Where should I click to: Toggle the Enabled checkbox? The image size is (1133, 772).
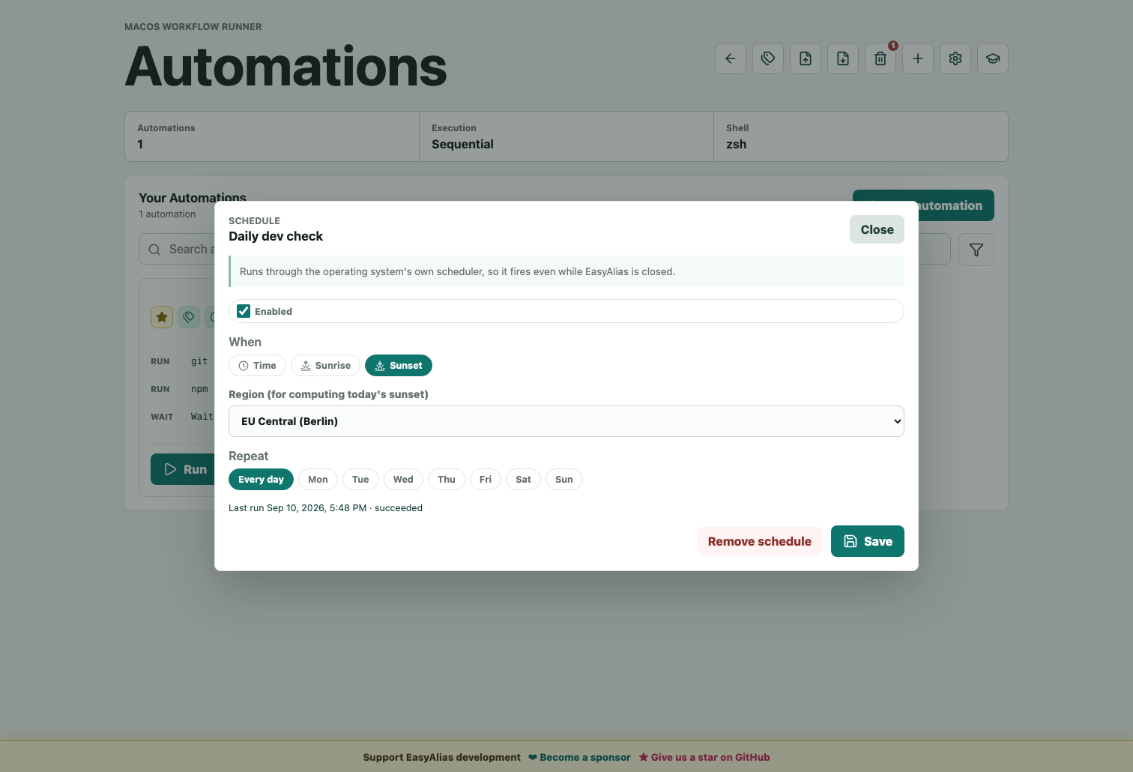pos(244,311)
